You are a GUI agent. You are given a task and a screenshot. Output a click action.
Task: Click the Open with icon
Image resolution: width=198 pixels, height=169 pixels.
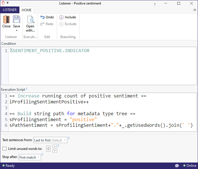tap(30, 20)
